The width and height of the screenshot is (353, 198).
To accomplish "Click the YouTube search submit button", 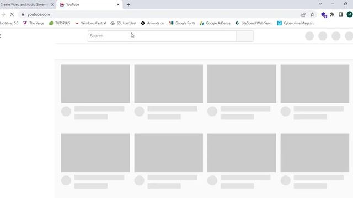I will (x=245, y=36).
